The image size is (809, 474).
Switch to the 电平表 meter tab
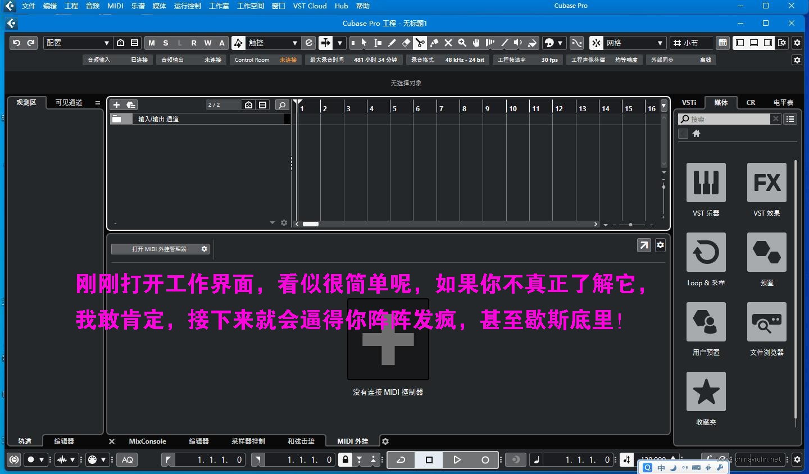click(783, 102)
